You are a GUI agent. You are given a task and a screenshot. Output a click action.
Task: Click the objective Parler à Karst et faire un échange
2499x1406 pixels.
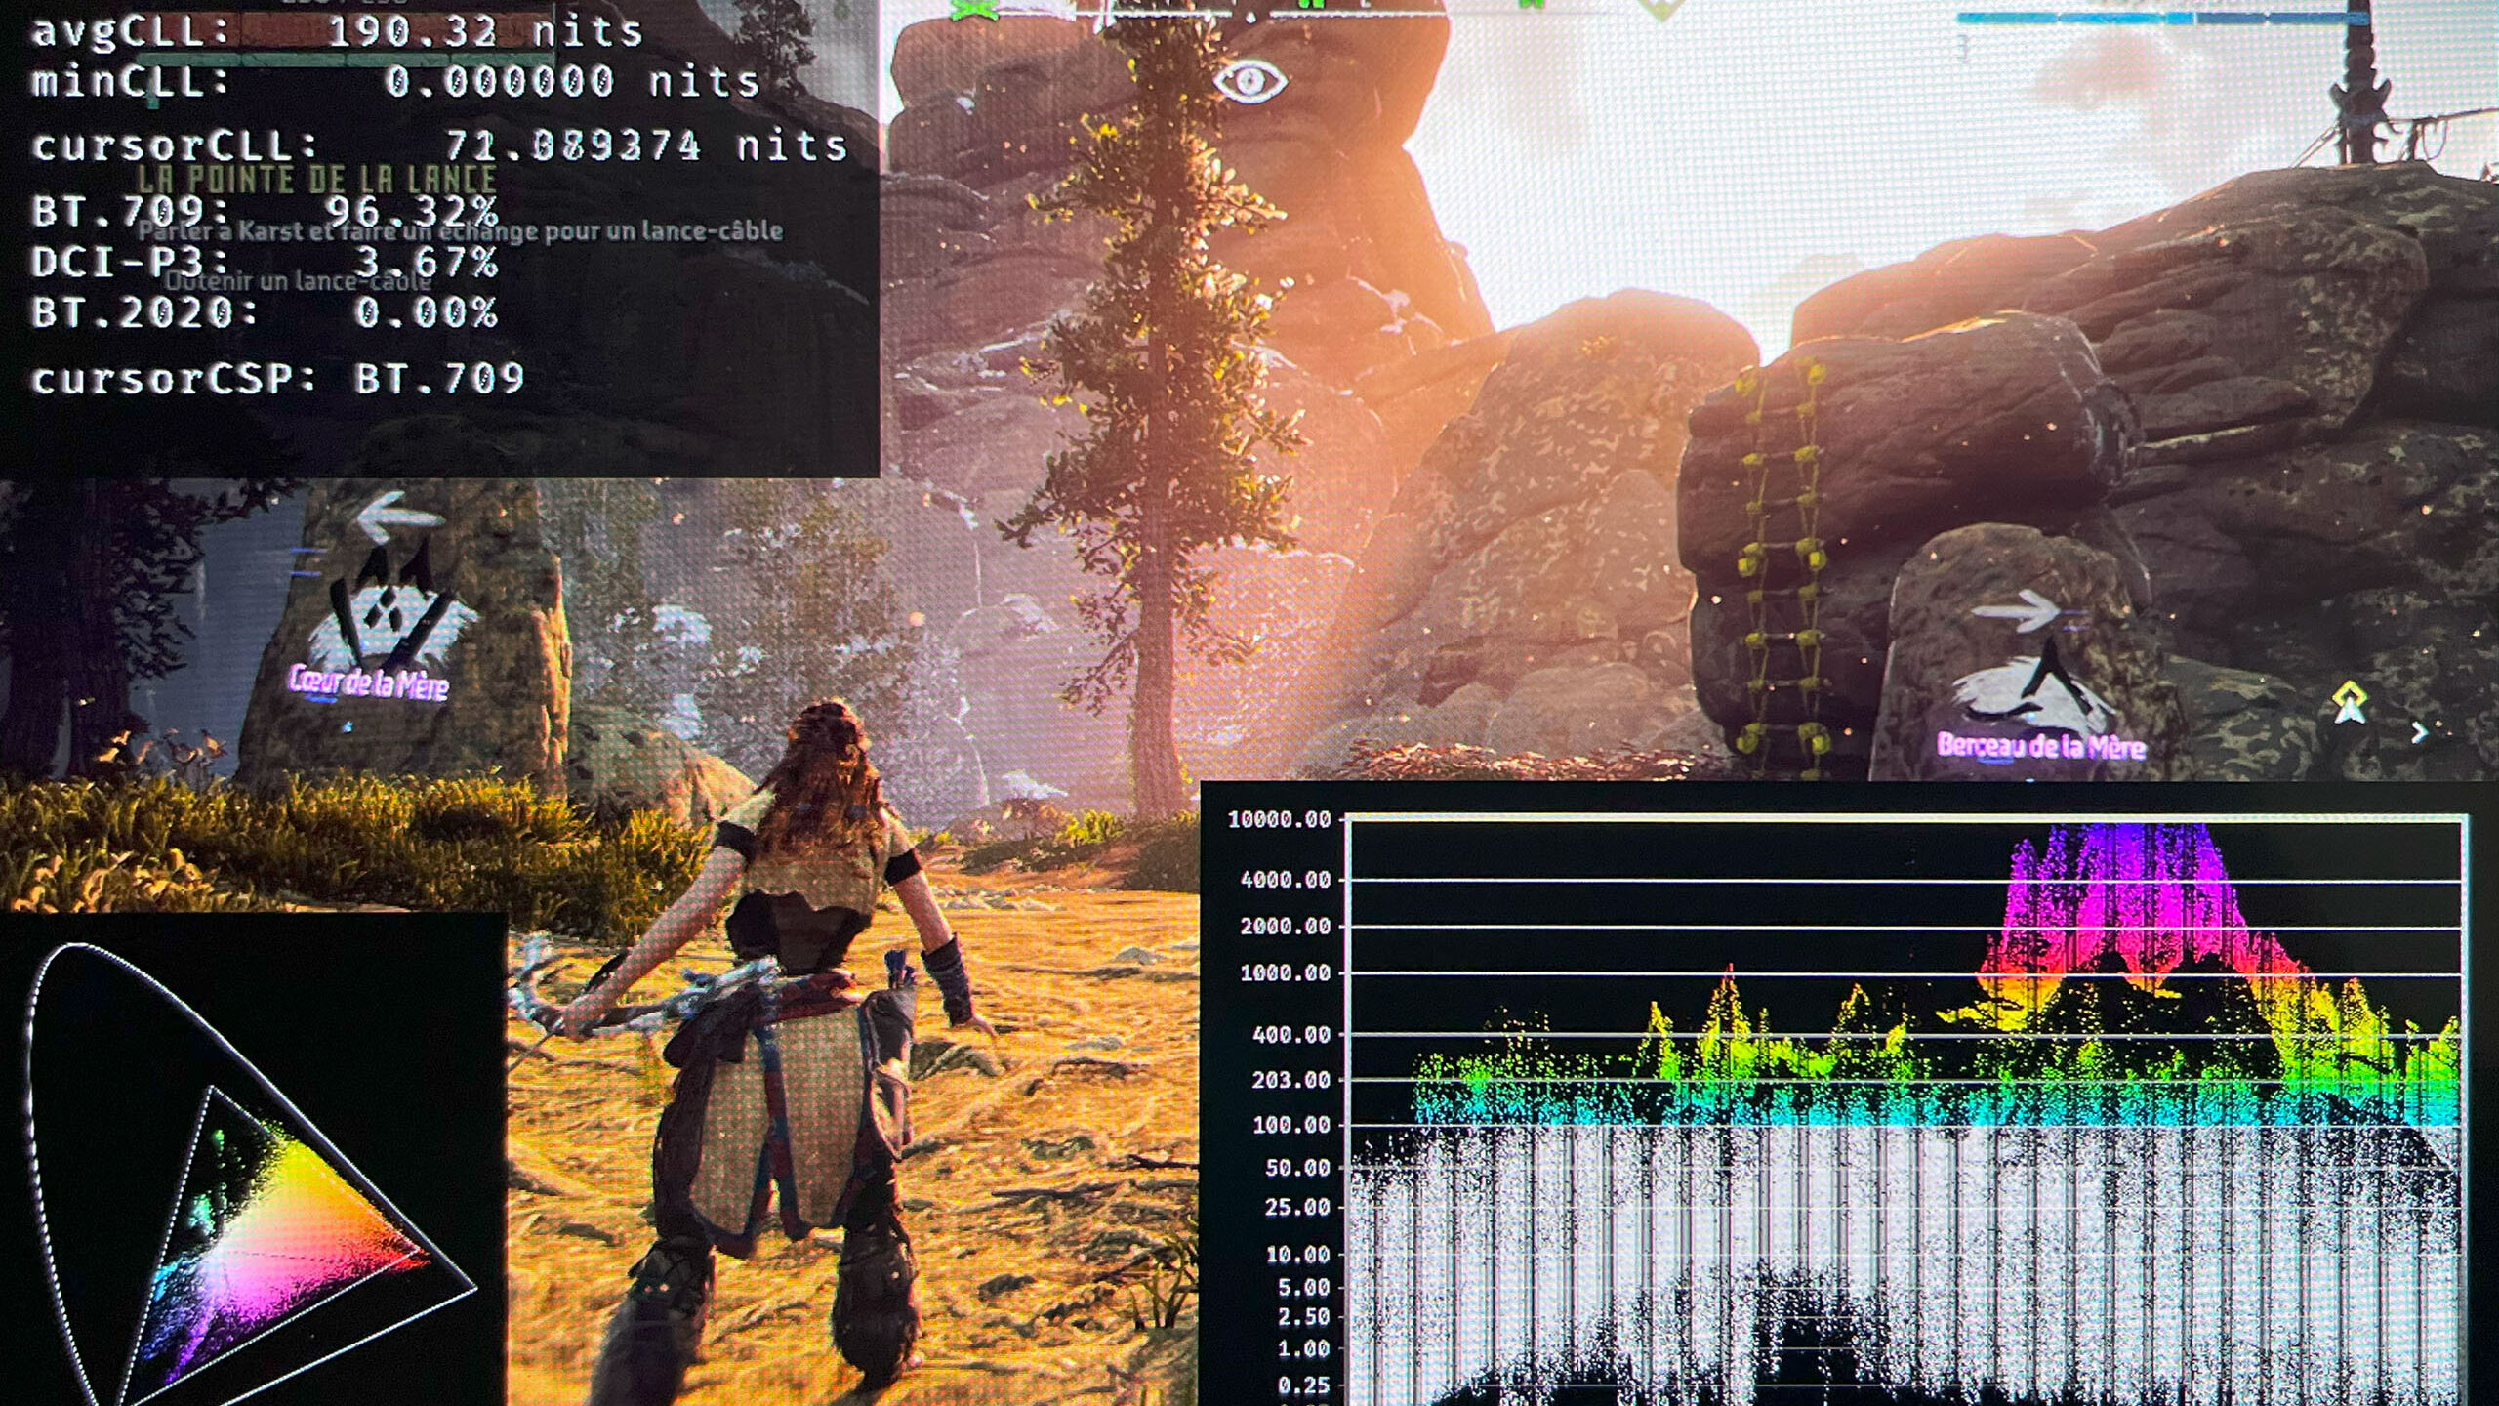click(x=461, y=230)
